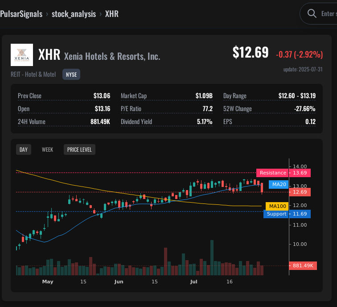Click the current price 12.69 axis tag

300,192
